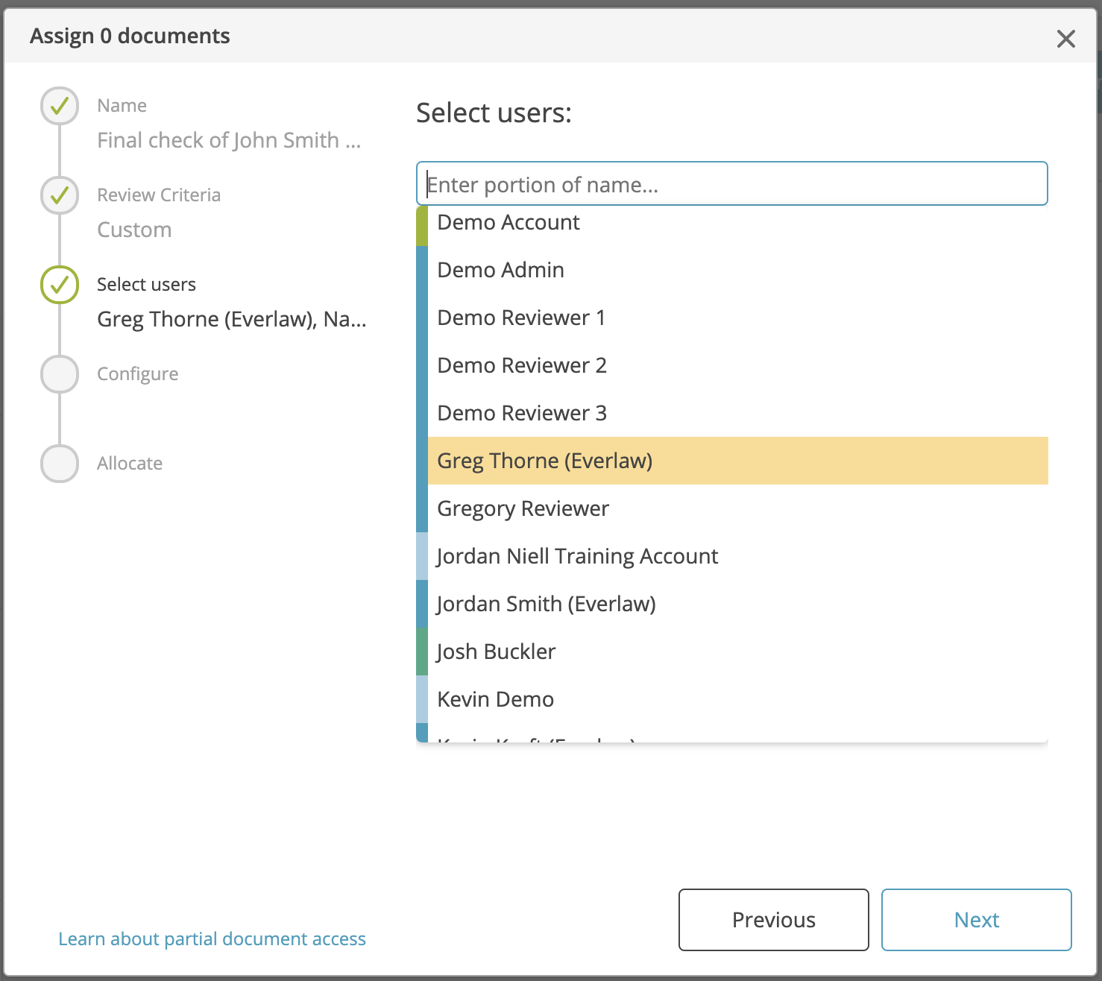Viewport: 1102px width, 981px height.
Task: Pick Demo Reviewer 3 from the dropdown
Action: point(732,413)
